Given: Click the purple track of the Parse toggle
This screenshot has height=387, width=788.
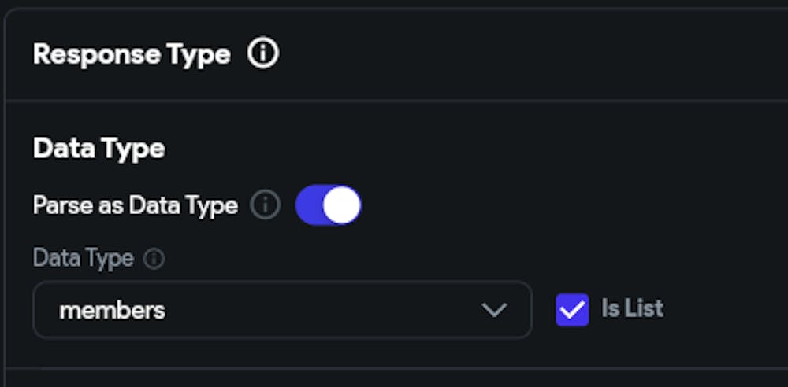Looking at the screenshot, I should tap(309, 205).
